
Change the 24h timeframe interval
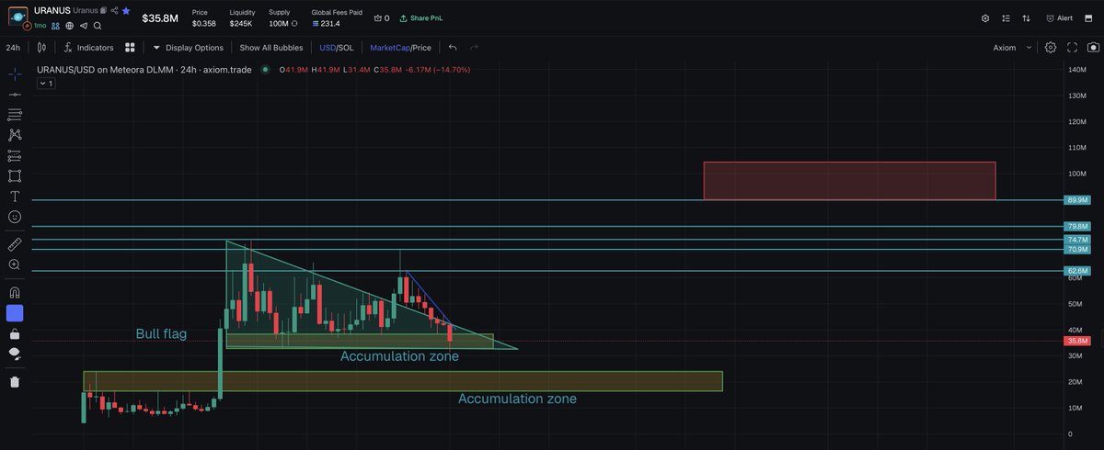[x=13, y=47]
